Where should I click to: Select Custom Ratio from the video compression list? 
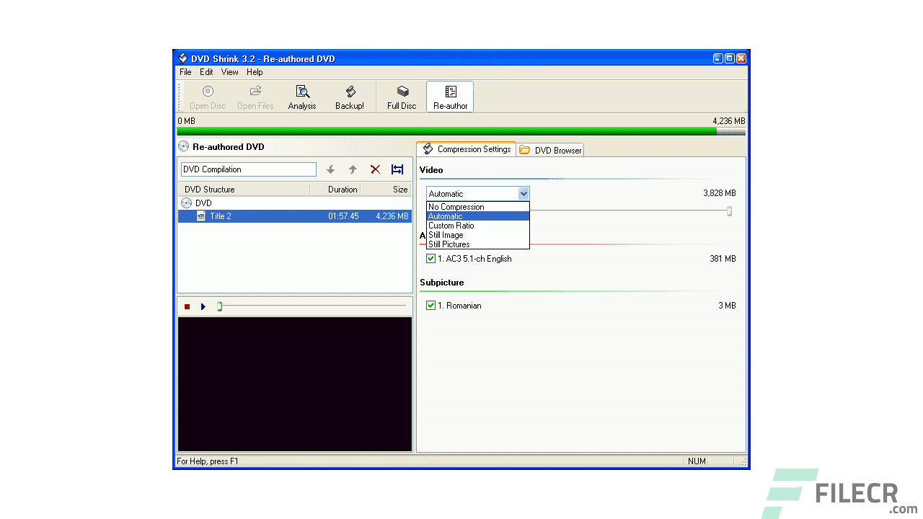coord(451,225)
